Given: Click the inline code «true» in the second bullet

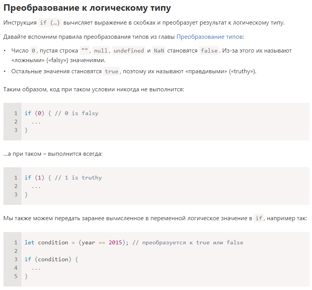Looking at the screenshot, I should click(x=111, y=71).
